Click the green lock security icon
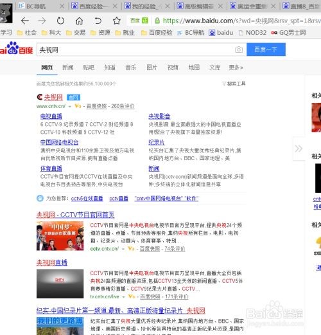321x335 pixels. tap(157, 21)
